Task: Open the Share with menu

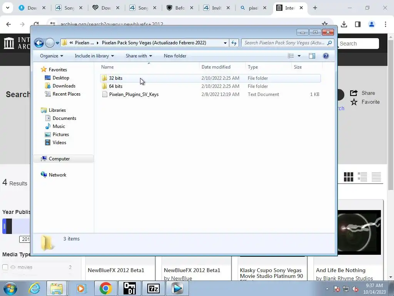Action: pyautogui.click(x=139, y=56)
